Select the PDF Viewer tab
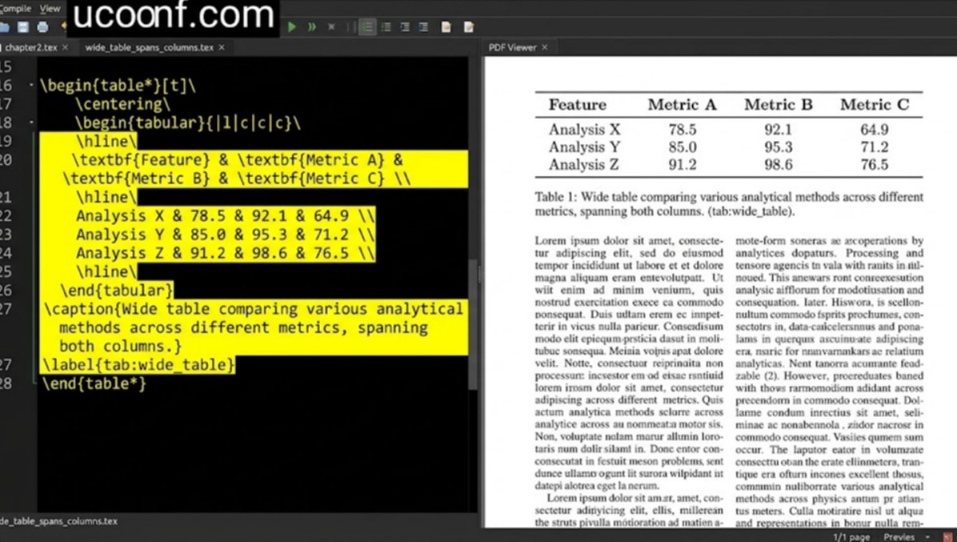This screenshot has width=957, height=542. coord(512,48)
